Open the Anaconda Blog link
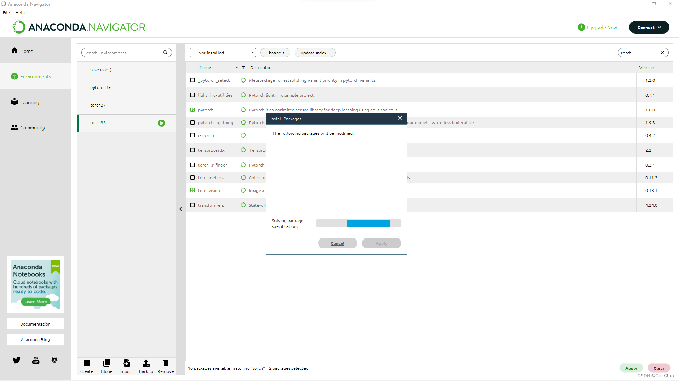The width and height of the screenshot is (679, 381). [35, 339]
